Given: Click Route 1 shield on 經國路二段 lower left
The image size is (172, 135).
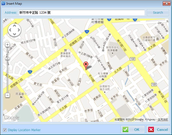Looking at the screenshot, I should (x=30, y=72).
